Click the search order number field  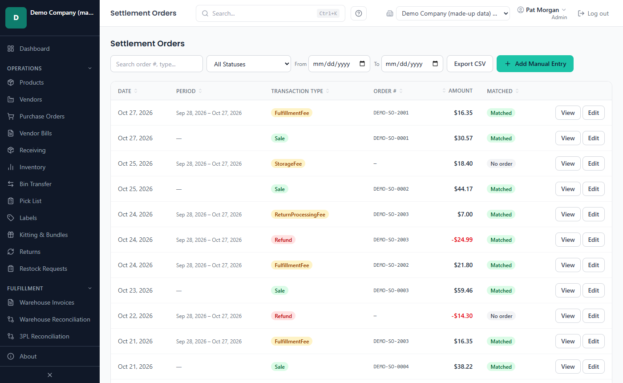pyautogui.click(x=157, y=64)
